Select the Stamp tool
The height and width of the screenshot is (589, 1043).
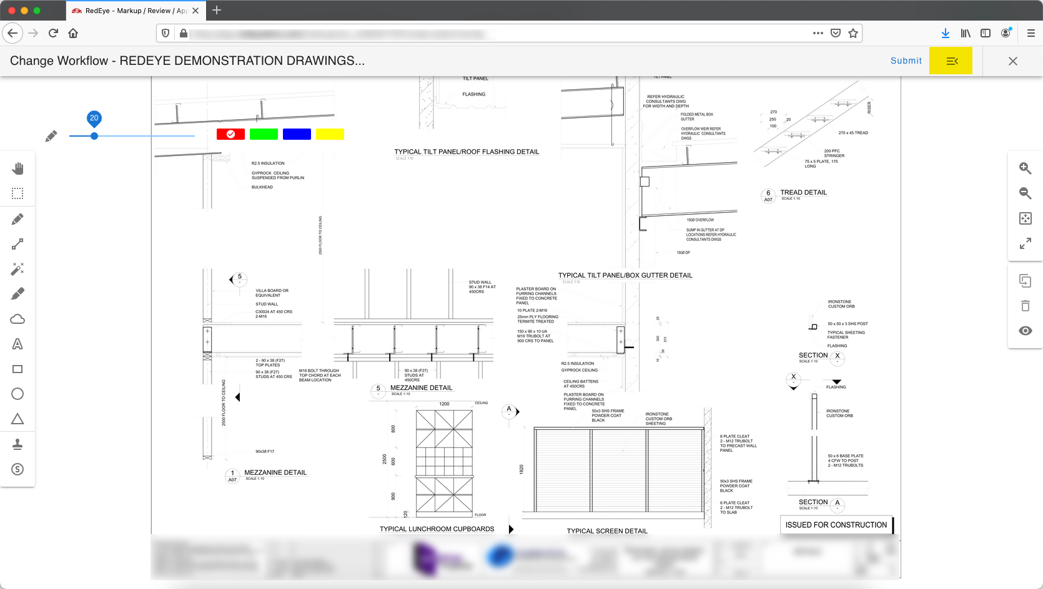[17, 444]
